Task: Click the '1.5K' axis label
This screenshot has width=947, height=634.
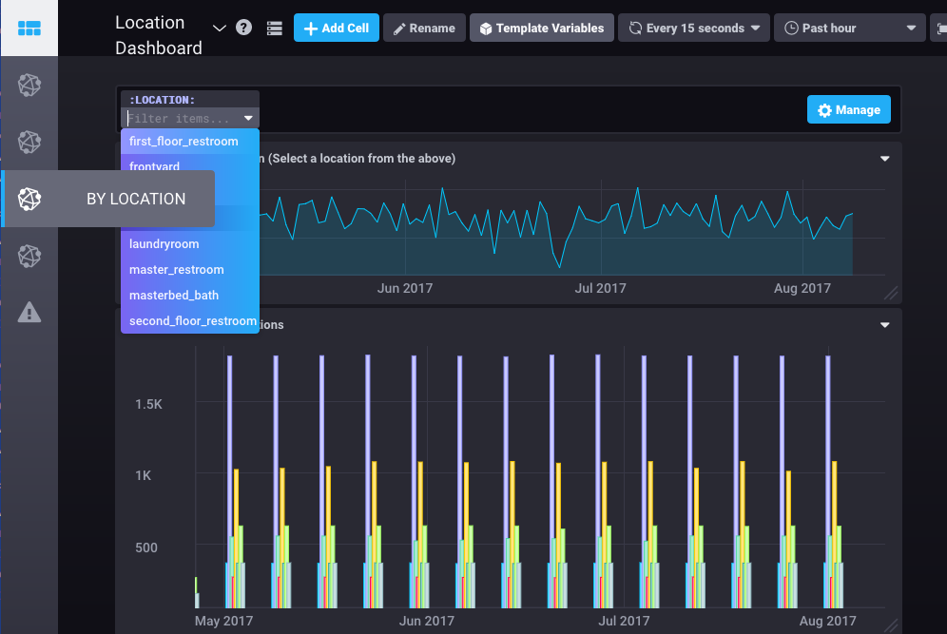Action: point(148,404)
